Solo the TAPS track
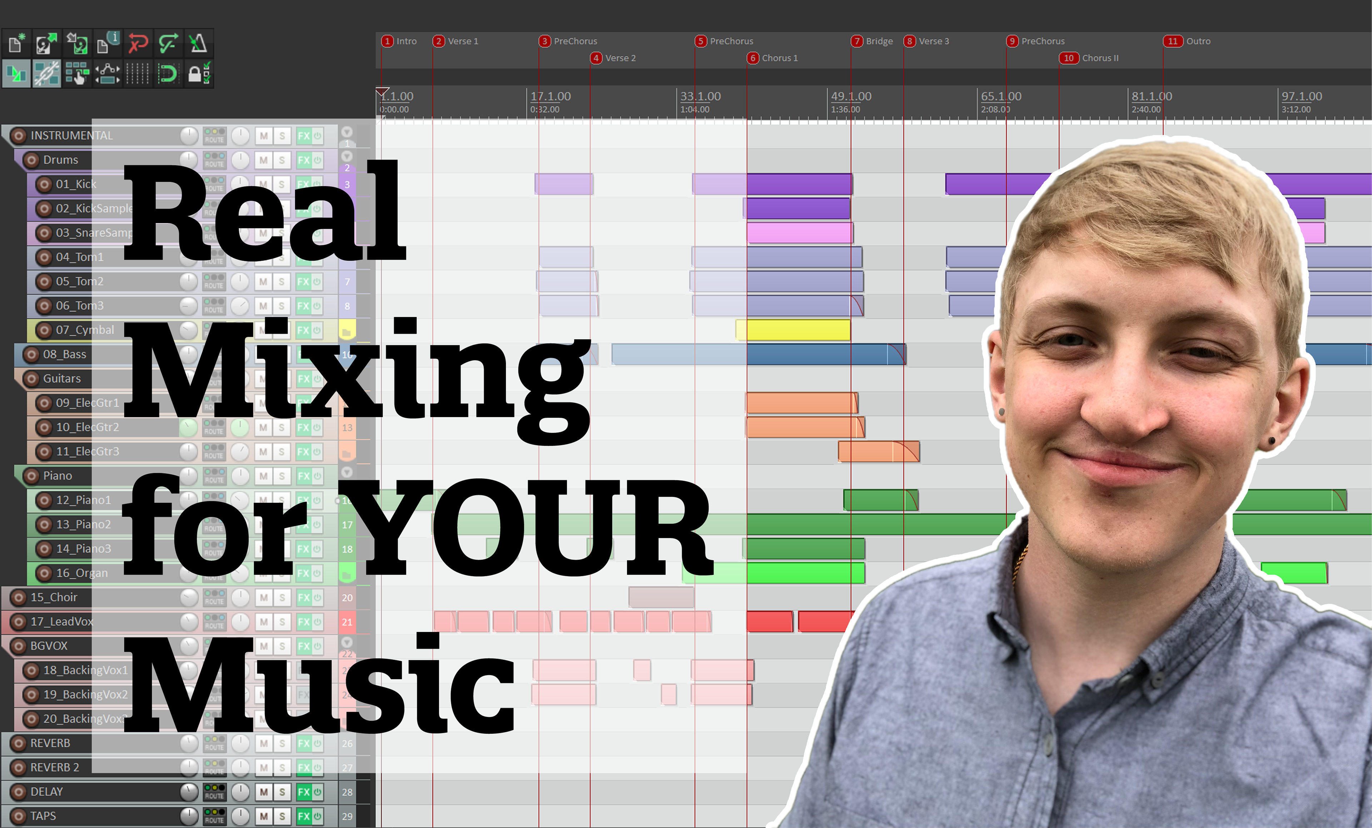 282,816
